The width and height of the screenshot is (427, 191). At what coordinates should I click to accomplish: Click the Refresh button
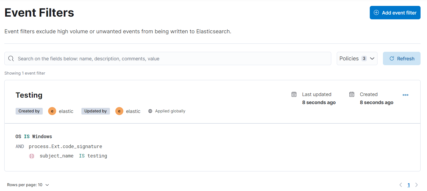[x=401, y=58]
